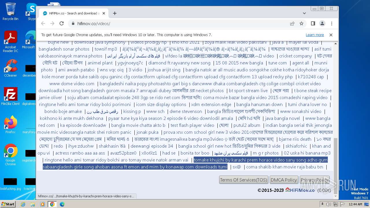Open 'joshua arijit sing' link

pos(164,70)
